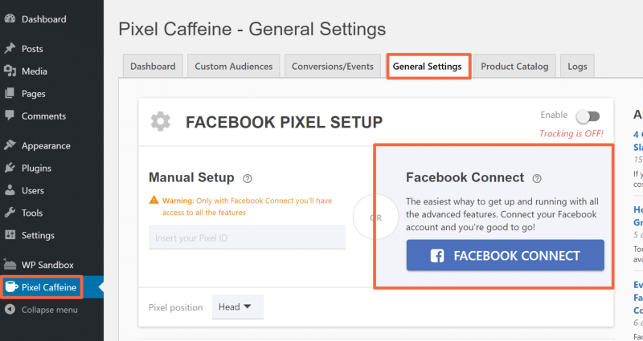Open the Manual Setup help question icon

click(248, 178)
